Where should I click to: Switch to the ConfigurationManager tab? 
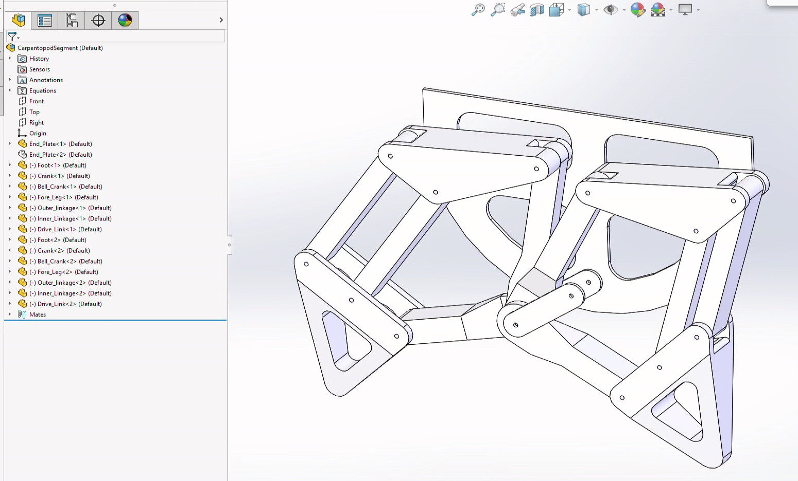click(x=72, y=21)
